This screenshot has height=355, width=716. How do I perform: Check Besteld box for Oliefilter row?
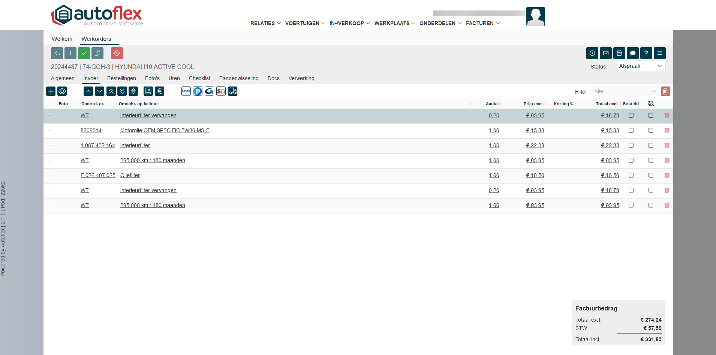pyautogui.click(x=631, y=175)
